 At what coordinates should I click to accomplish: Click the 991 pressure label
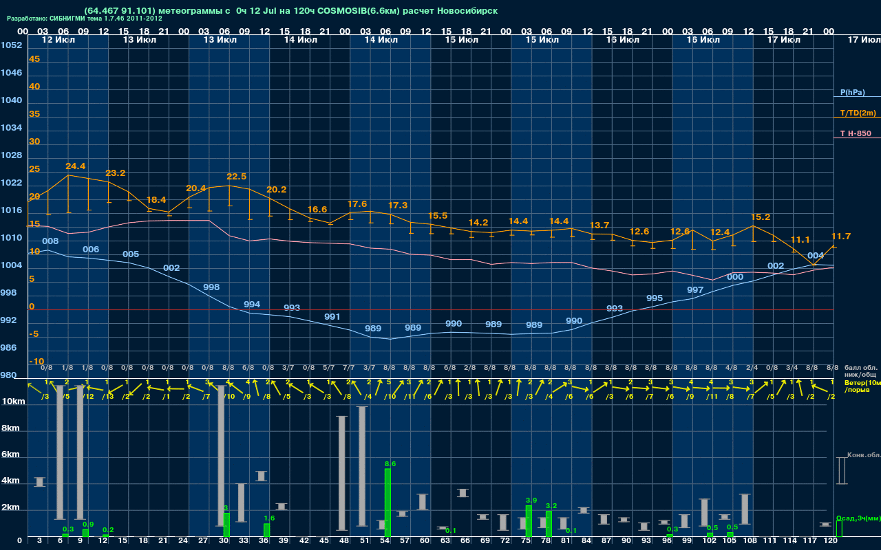click(332, 317)
